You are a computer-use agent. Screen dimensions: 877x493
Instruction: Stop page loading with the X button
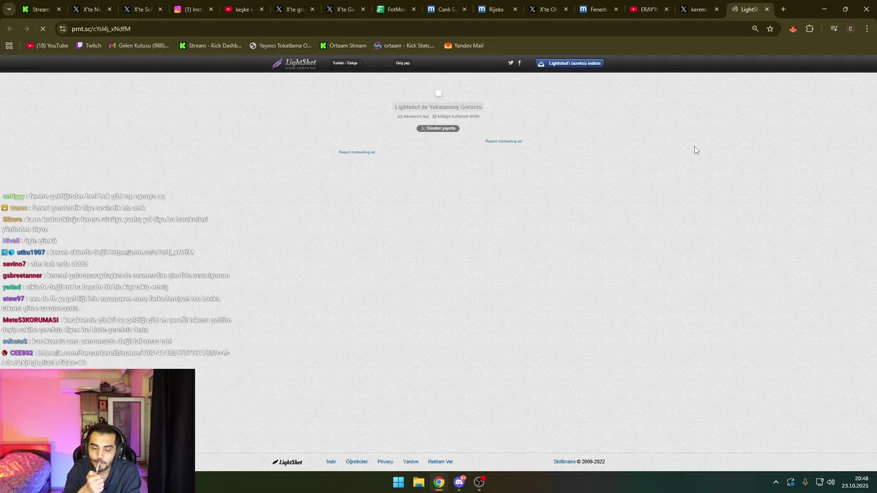(x=42, y=29)
